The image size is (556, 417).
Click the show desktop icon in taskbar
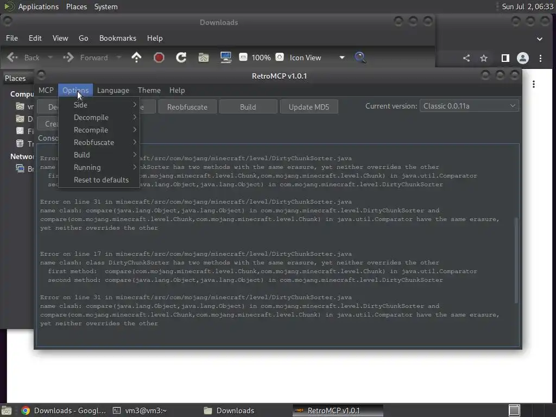pyautogui.click(x=6, y=410)
